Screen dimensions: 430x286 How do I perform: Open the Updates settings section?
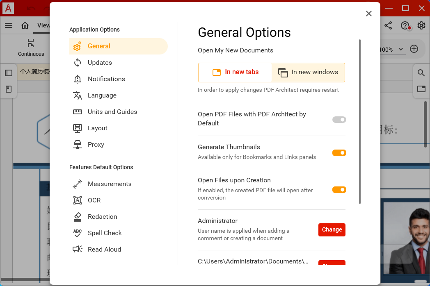click(100, 63)
